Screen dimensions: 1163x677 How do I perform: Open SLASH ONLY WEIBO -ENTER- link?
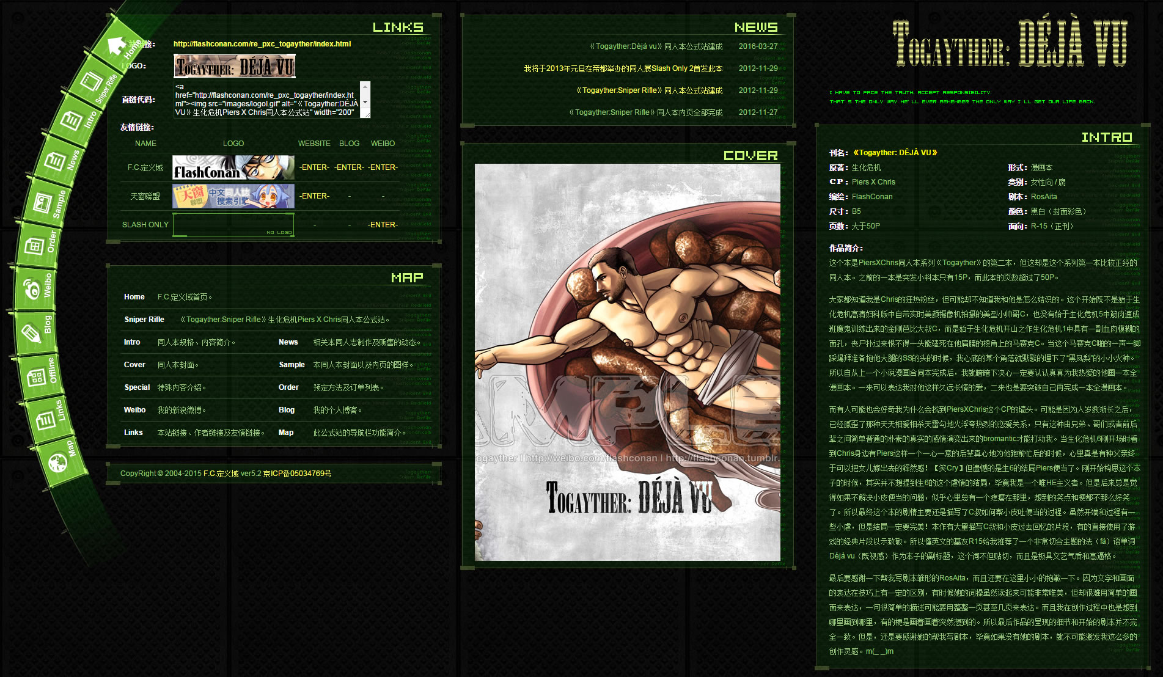(x=383, y=225)
